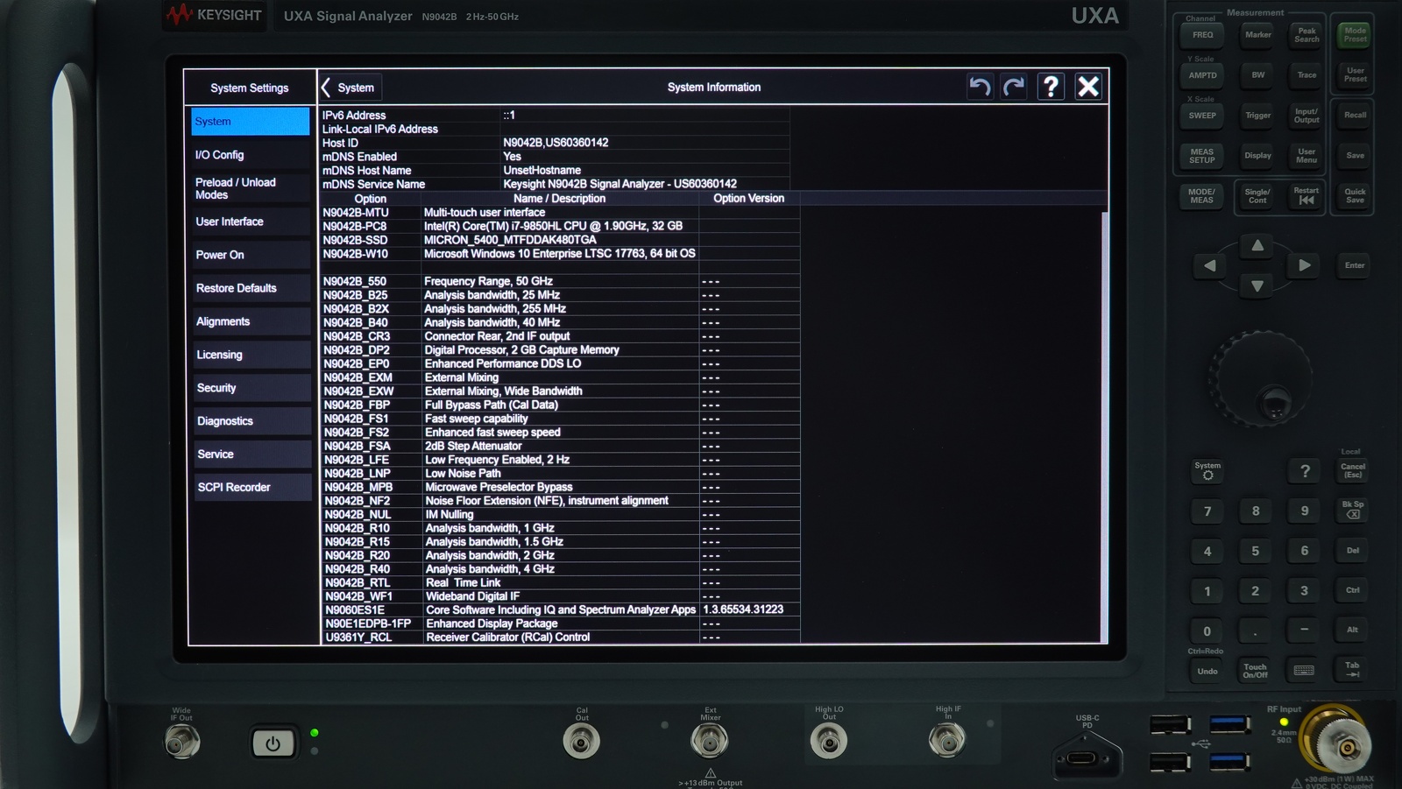Open help with the question mark icon
The width and height of the screenshot is (1402, 789).
pos(1051,87)
